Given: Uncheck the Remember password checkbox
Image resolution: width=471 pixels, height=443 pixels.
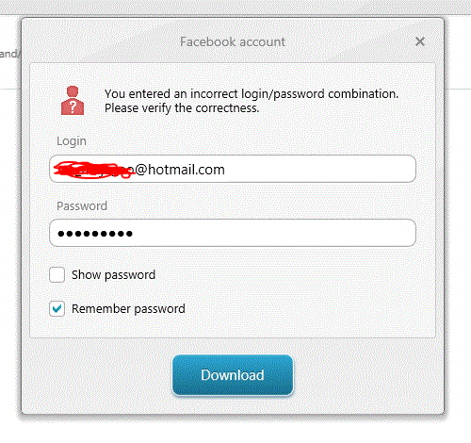Looking at the screenshot, I should click(57, 308).
